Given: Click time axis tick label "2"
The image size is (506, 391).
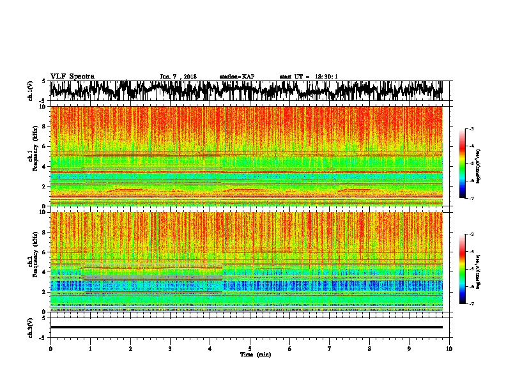Looking at the screenshot, I should (x=130, y=348).
